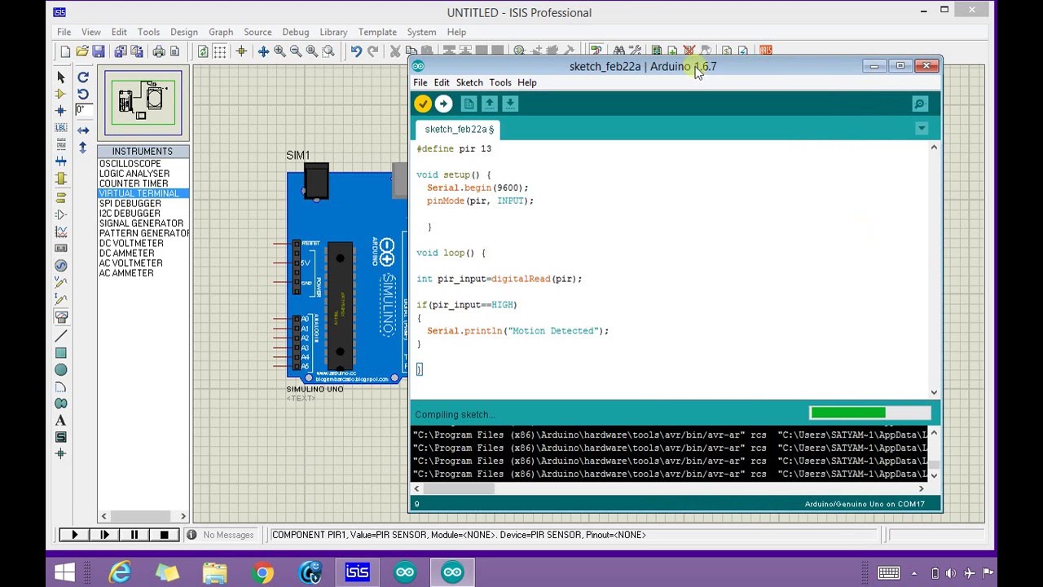
Task: Click Undo icon in ISIS toolbar
Action: point(356,51)
